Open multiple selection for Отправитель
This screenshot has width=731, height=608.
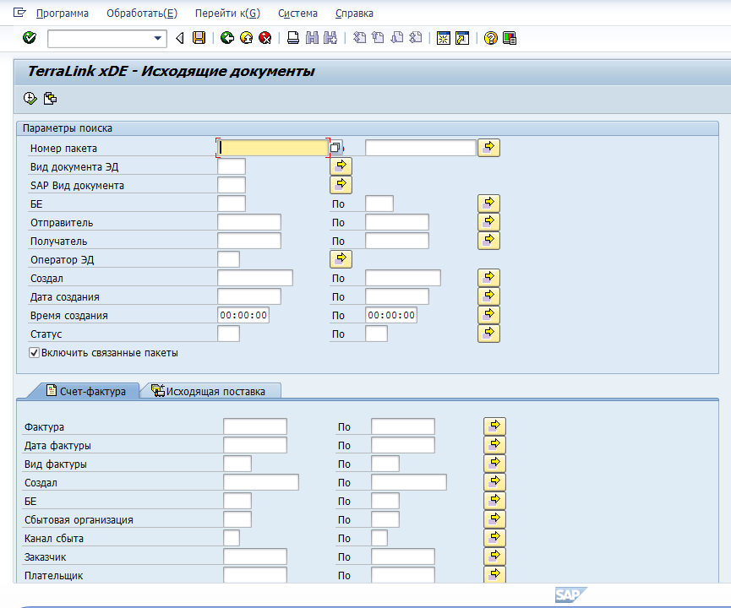[x=488, y=222]
